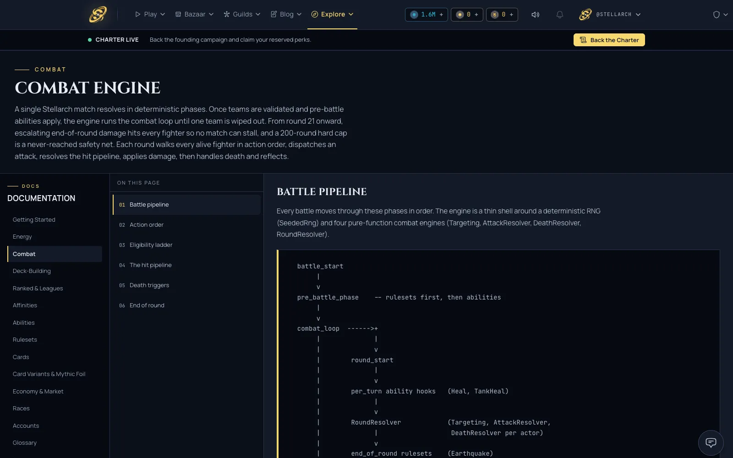This screenshot has height=458, width=733.
Task: Click the Stellarch logo icon
Action: click(98, 14)
